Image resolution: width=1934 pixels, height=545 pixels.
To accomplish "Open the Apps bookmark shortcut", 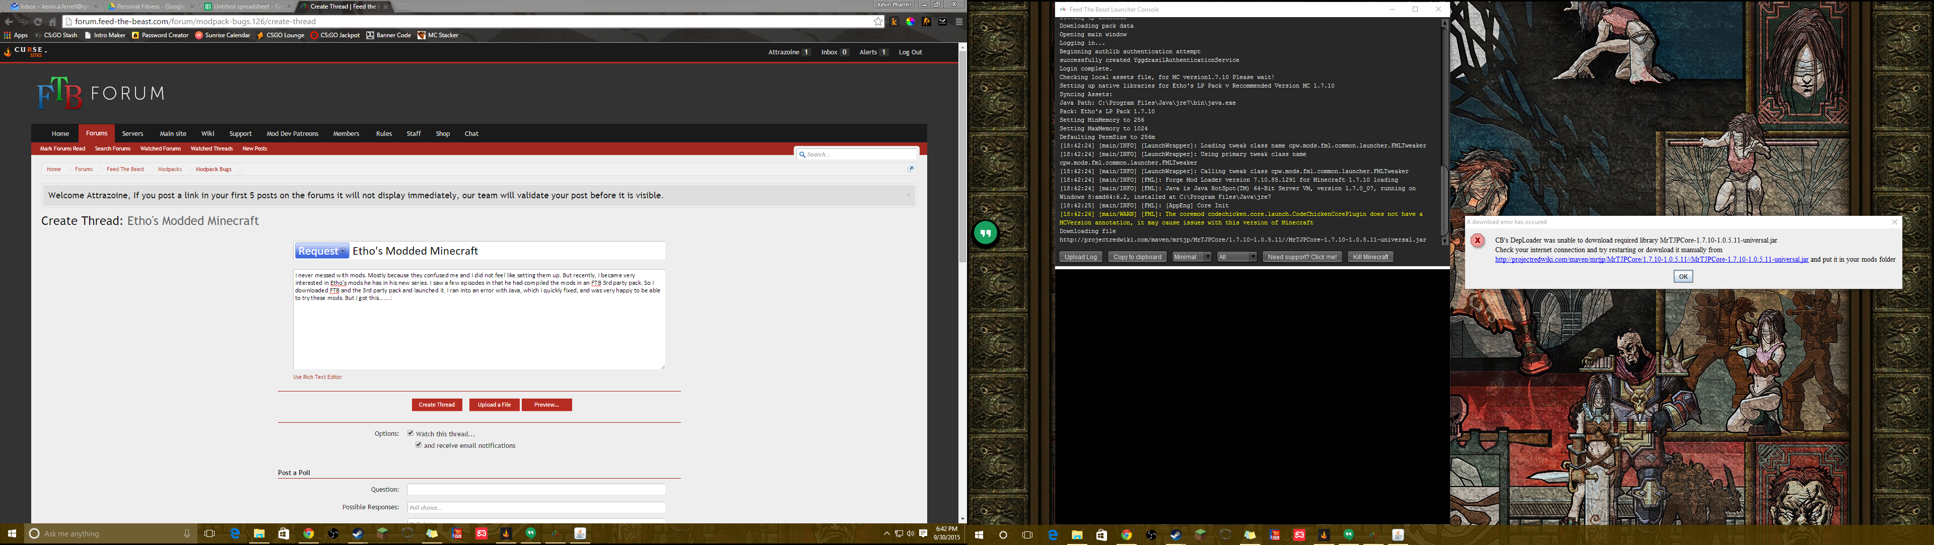I will click(x=16, y=35).
